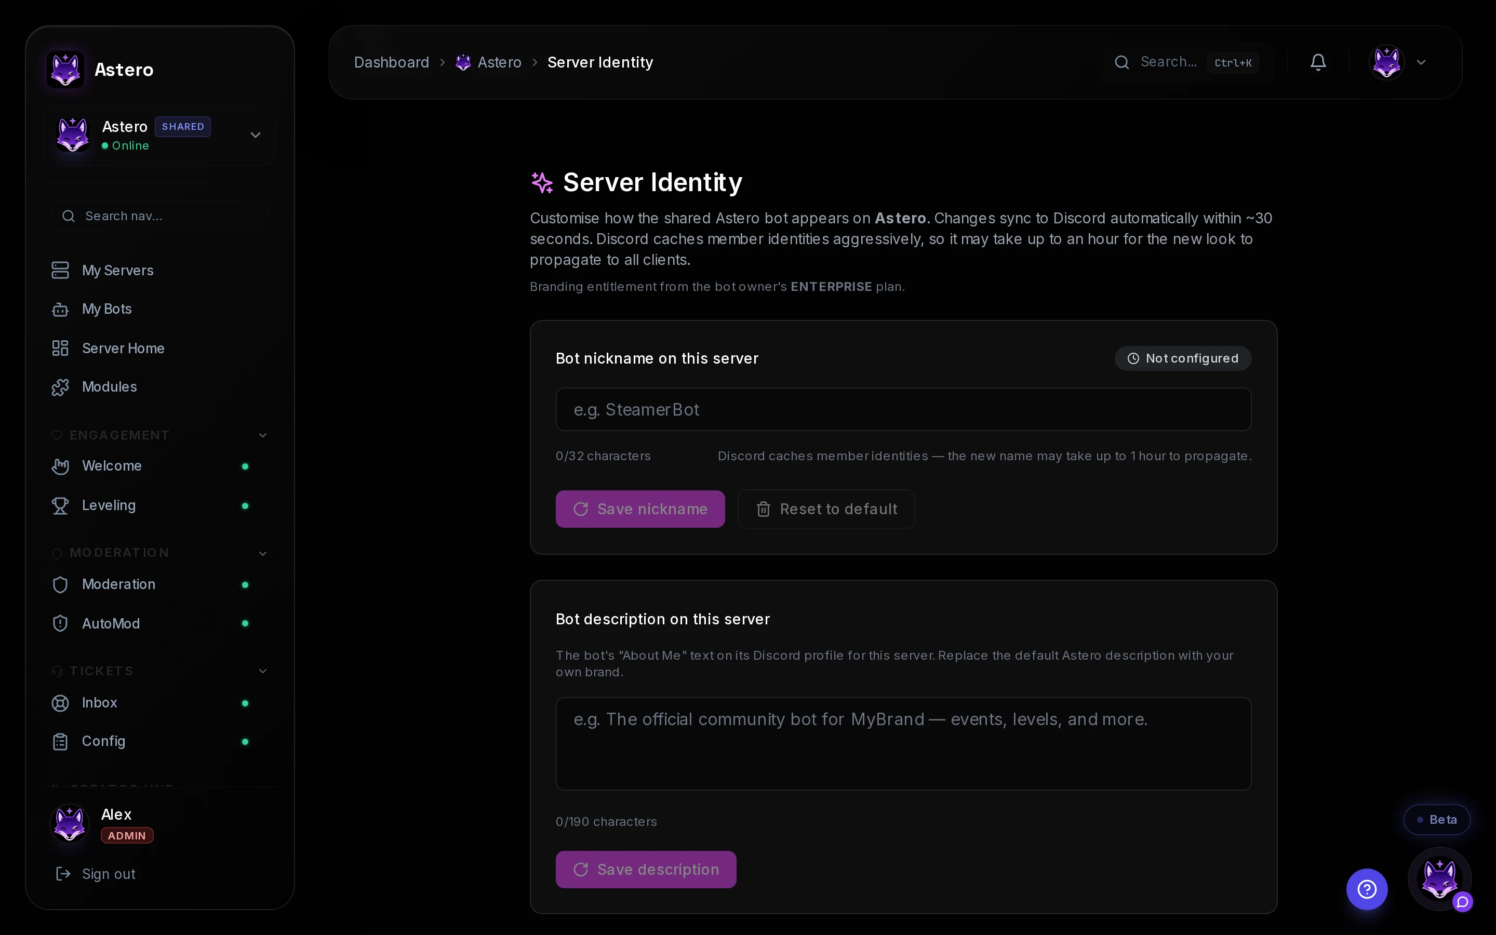1496x935 pixels.
Task: Open the profile menu chevron
Action: (1421, 62)
